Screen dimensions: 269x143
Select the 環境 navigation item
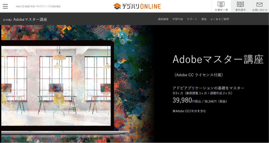[204, 19]
